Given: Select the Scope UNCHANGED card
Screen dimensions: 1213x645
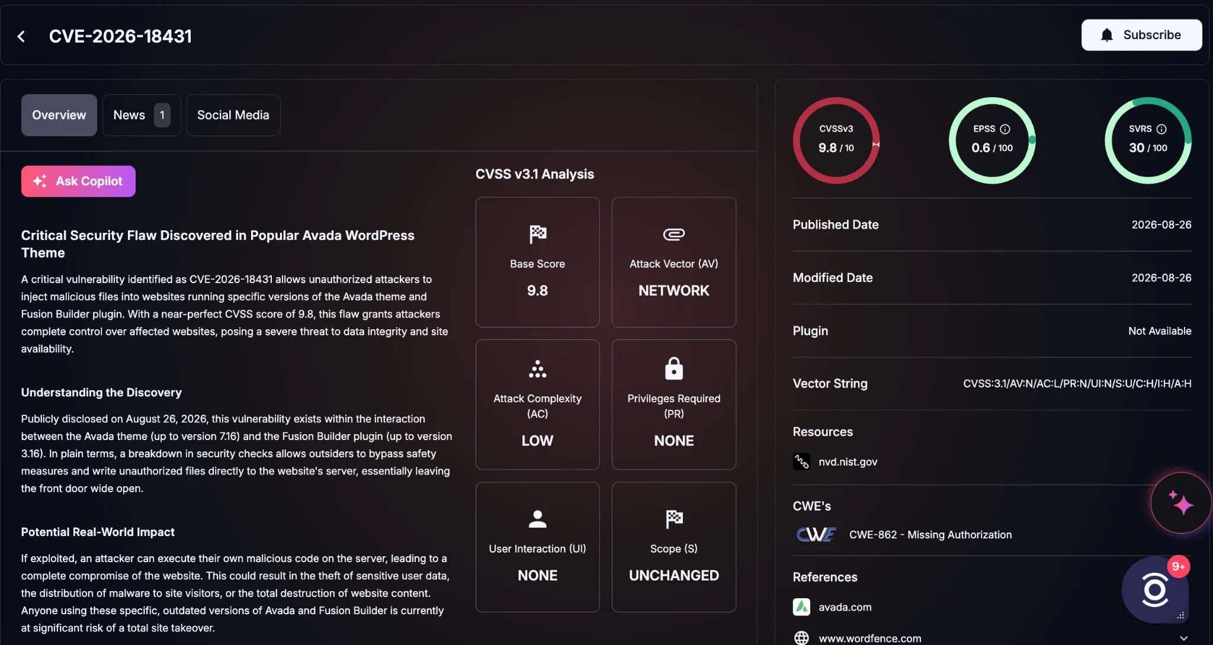Looking at the screenshot, I should point(673,547).
